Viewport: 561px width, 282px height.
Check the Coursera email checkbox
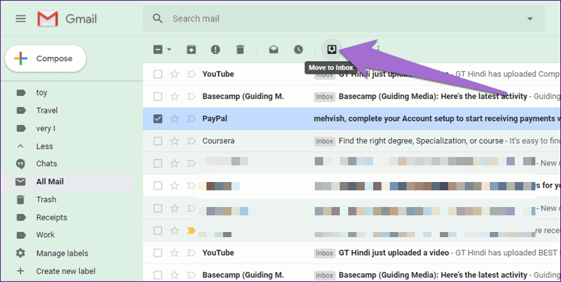click(158, 141)
